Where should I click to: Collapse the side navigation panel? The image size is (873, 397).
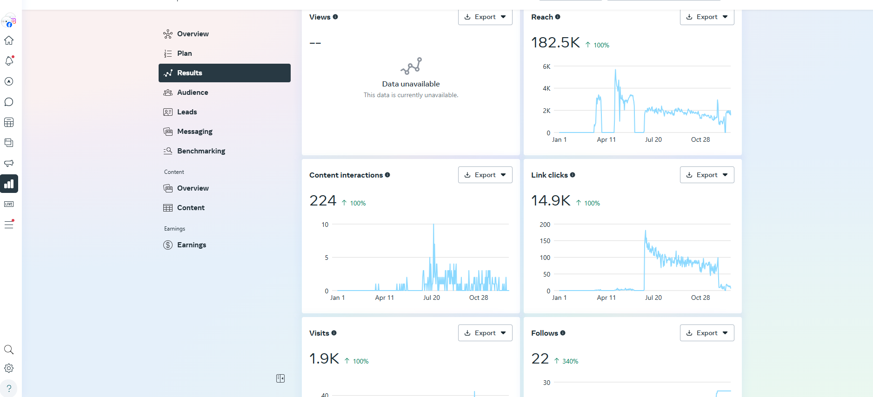point(280,378)
